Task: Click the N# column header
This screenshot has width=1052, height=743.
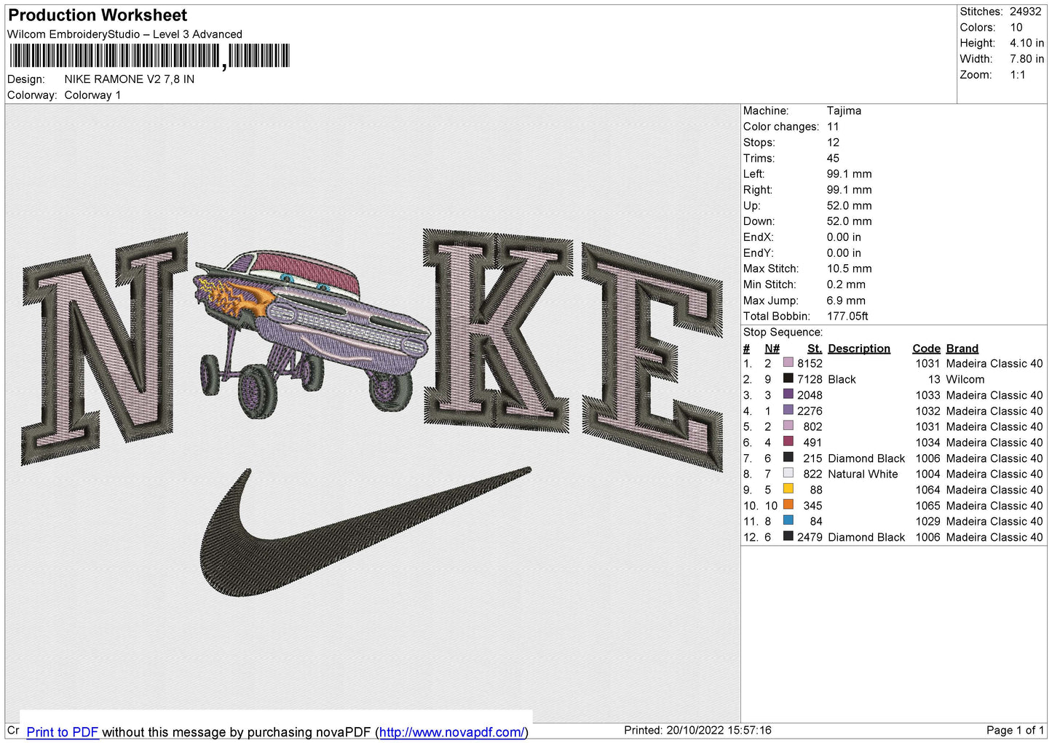Action: tap(772, 349)
